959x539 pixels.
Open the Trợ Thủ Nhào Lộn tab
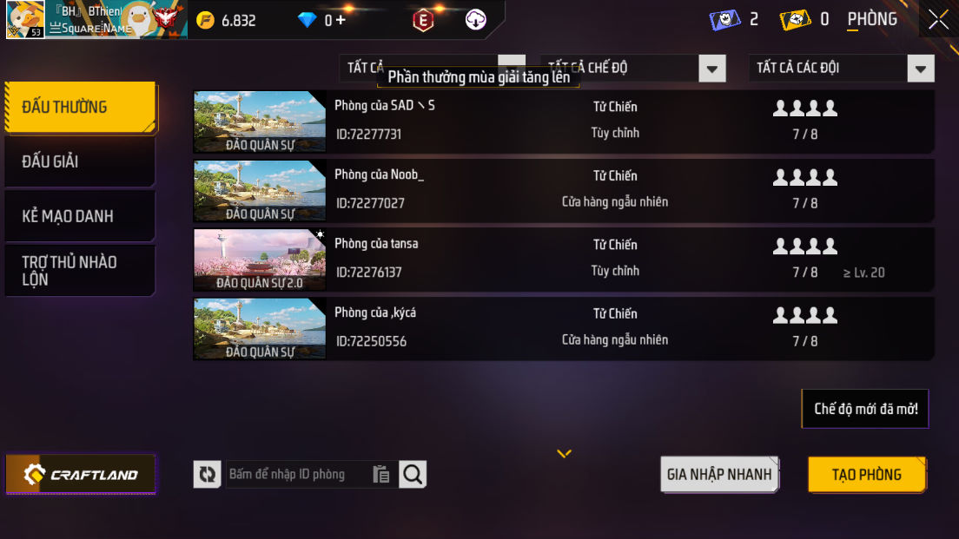coord(80,271)
